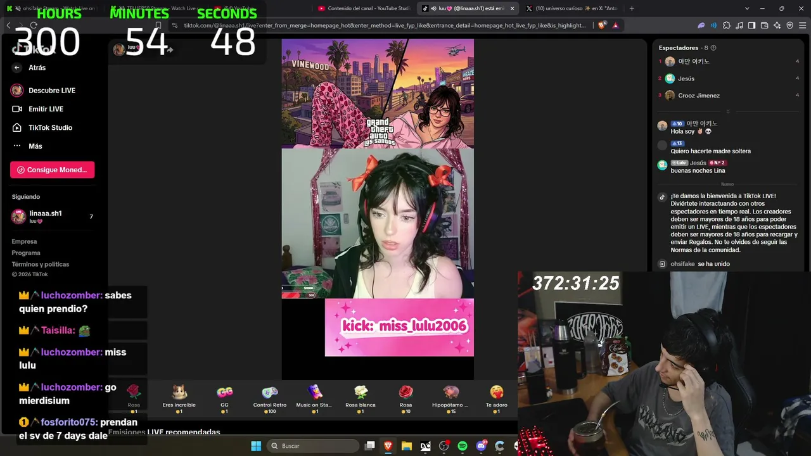811x456 pixels.
Task: Open Brave Shields icon in address bar
Action: (601, 25)
